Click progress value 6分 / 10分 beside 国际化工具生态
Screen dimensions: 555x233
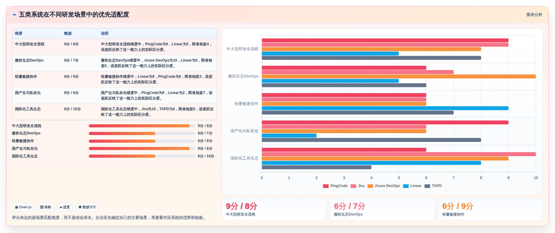point(206,156)
